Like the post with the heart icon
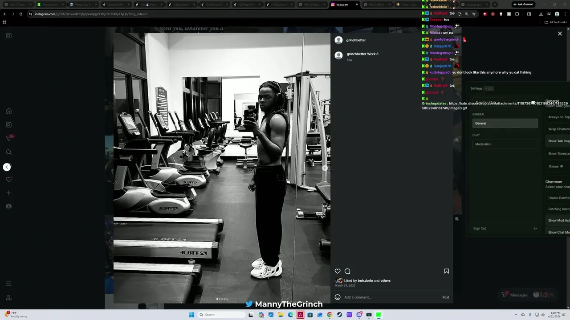The image size is (570, 320). (x=338, y=271)
